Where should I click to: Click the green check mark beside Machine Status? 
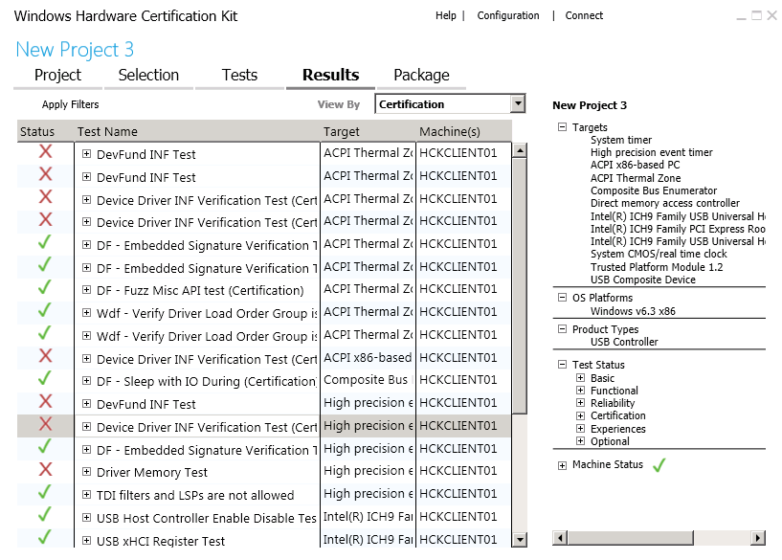[659, 465]
